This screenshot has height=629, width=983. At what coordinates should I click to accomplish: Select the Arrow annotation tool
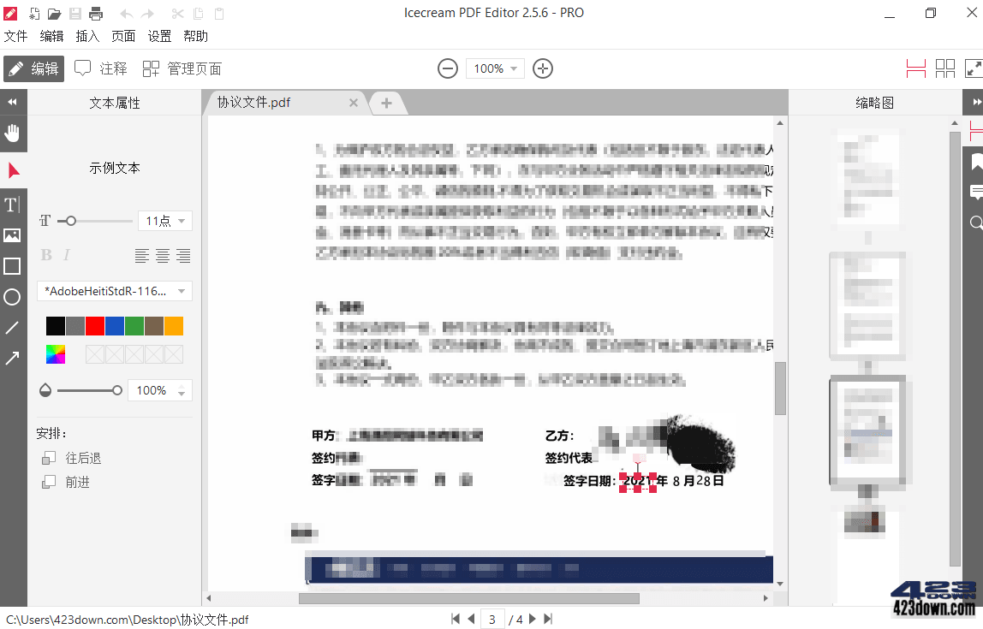[12, 358]
